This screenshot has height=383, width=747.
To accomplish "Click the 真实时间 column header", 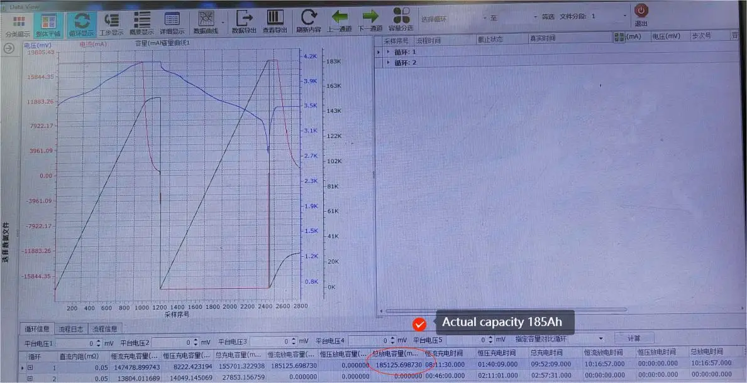I will click(543, 38).
